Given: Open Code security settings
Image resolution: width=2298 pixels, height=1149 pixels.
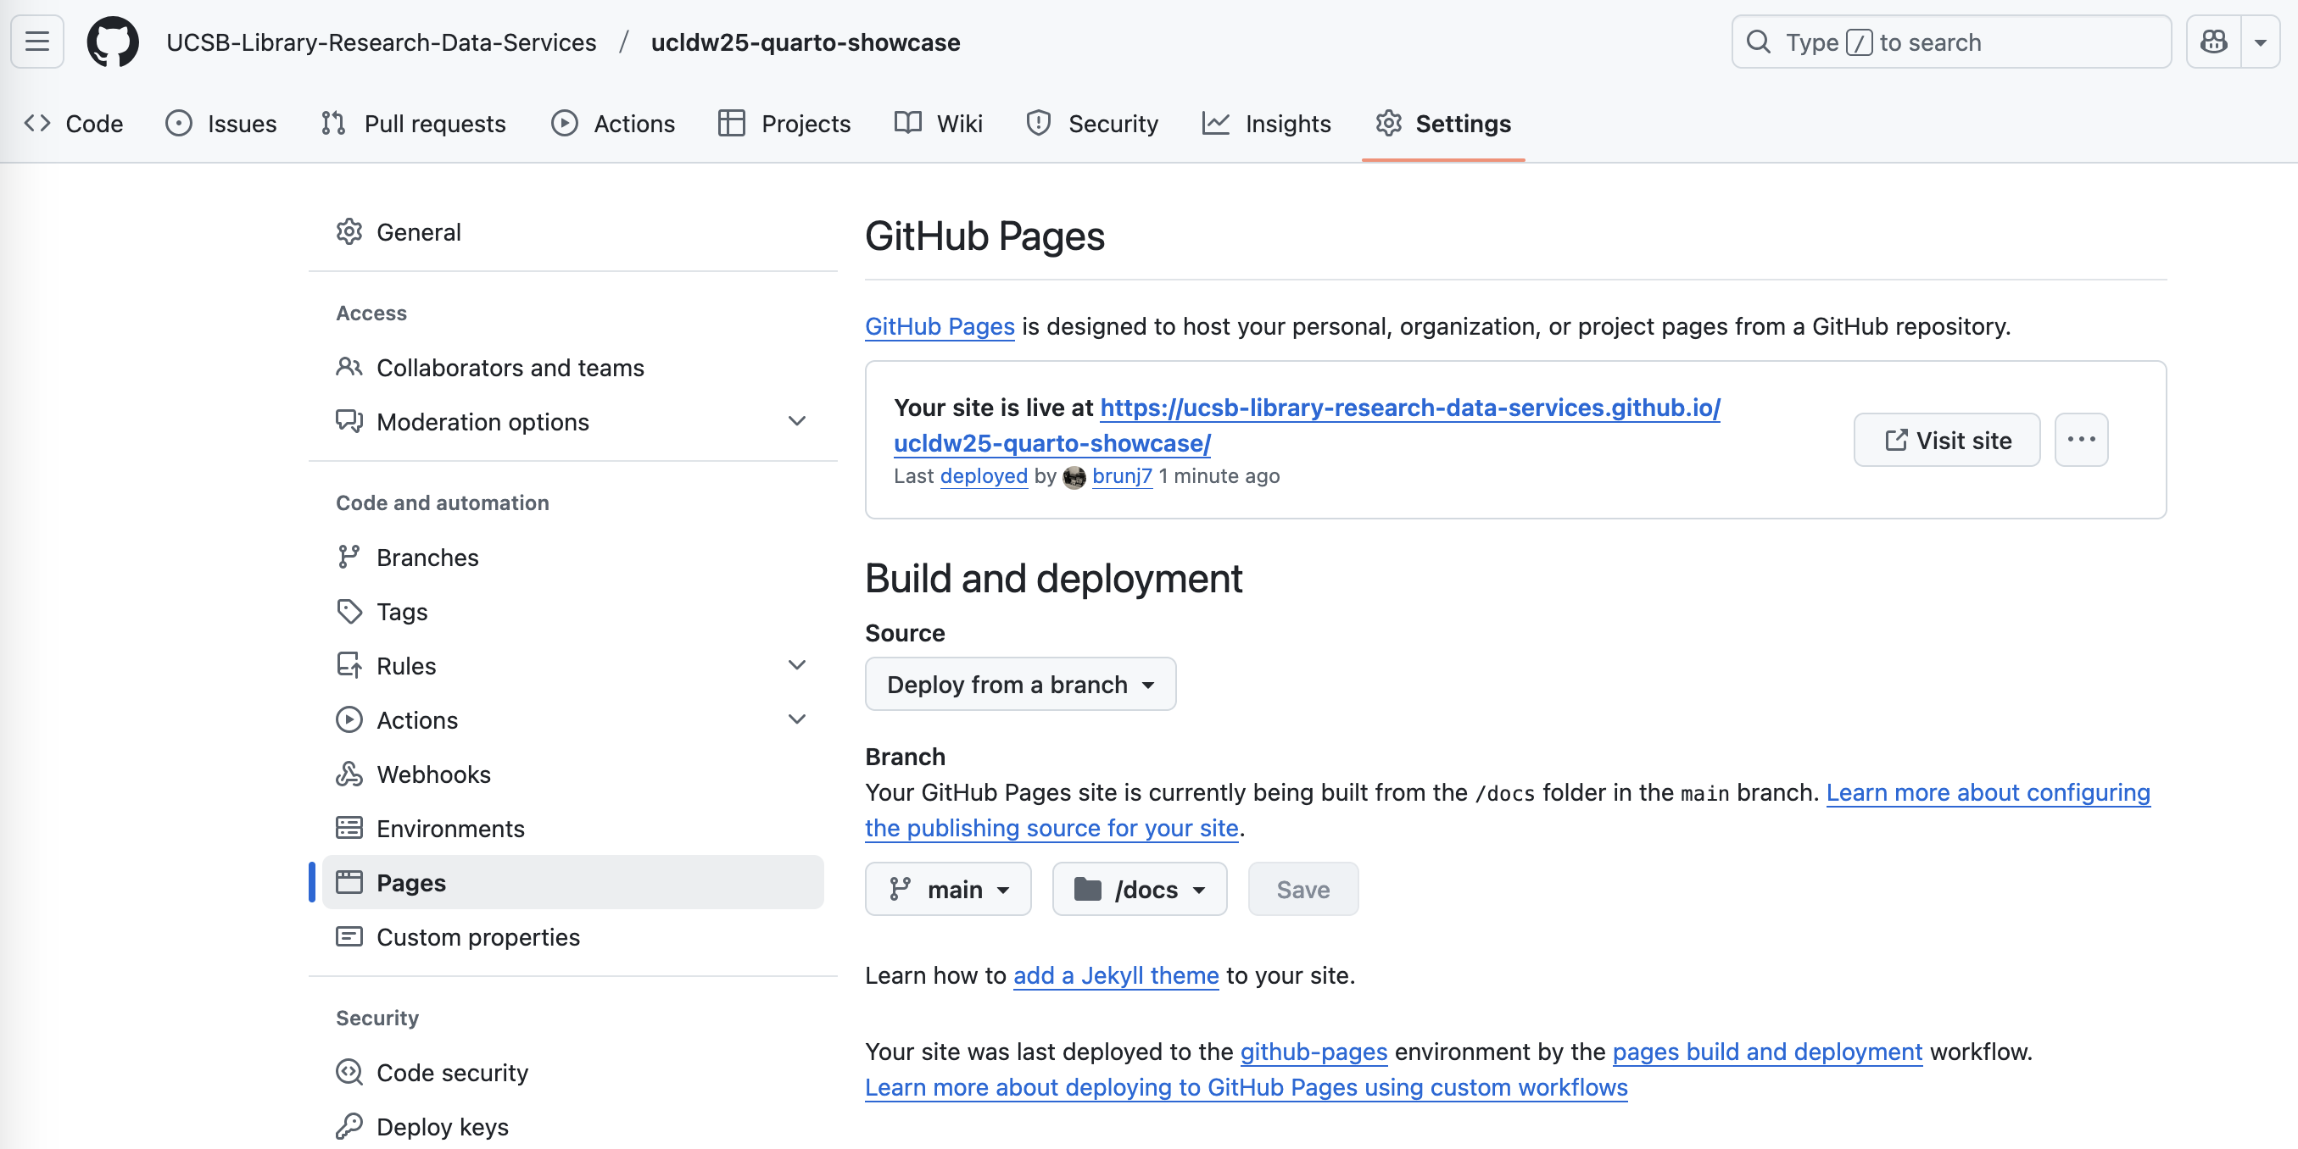Looking at the screenshot, I should tap(451, 1071).
